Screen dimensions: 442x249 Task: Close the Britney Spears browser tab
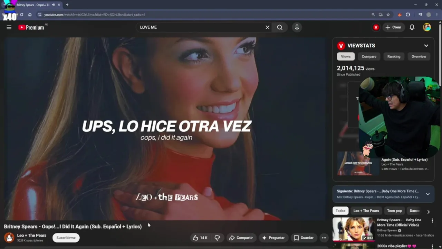[x=59, y=5]
